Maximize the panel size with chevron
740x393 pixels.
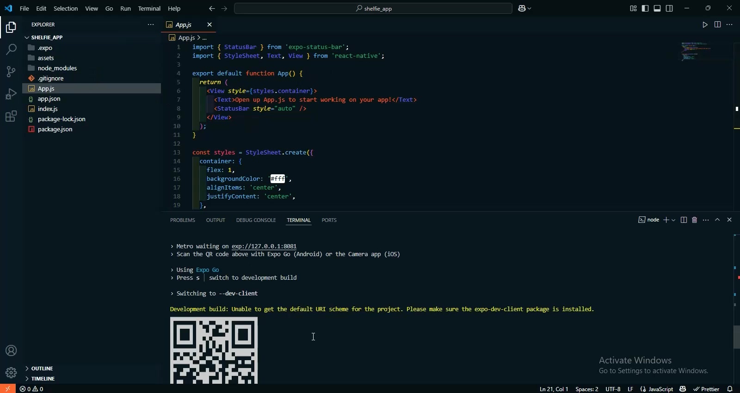coord(718,220)
